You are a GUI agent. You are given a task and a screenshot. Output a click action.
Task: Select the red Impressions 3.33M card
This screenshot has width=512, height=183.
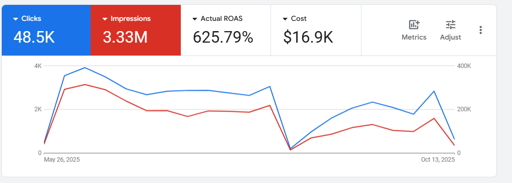(x=135, y=30)
